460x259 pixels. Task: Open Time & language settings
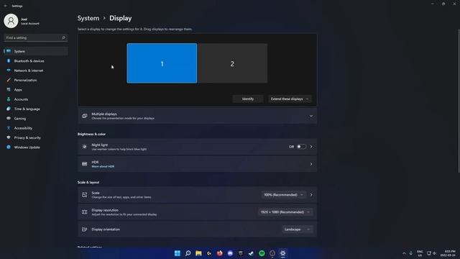(x=35, y=109)
